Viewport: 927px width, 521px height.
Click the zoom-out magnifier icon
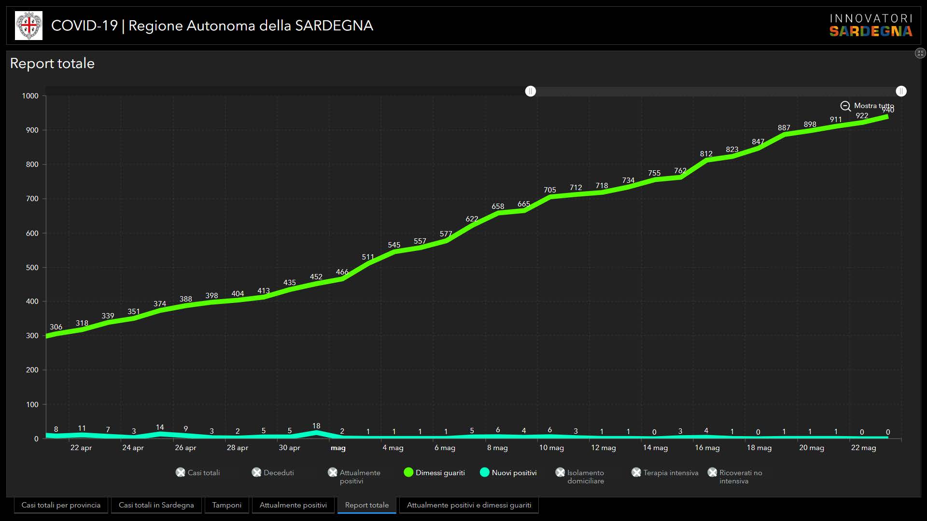[845, 106]
